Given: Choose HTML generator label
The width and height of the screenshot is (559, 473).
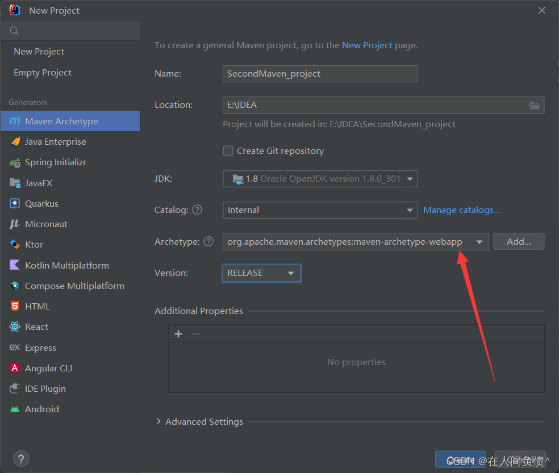Looking at the screenshot, I should pyautogui.click(x=37, y=306).
